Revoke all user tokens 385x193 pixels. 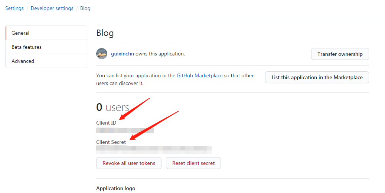pyautogui.click(x=128, y=163)
